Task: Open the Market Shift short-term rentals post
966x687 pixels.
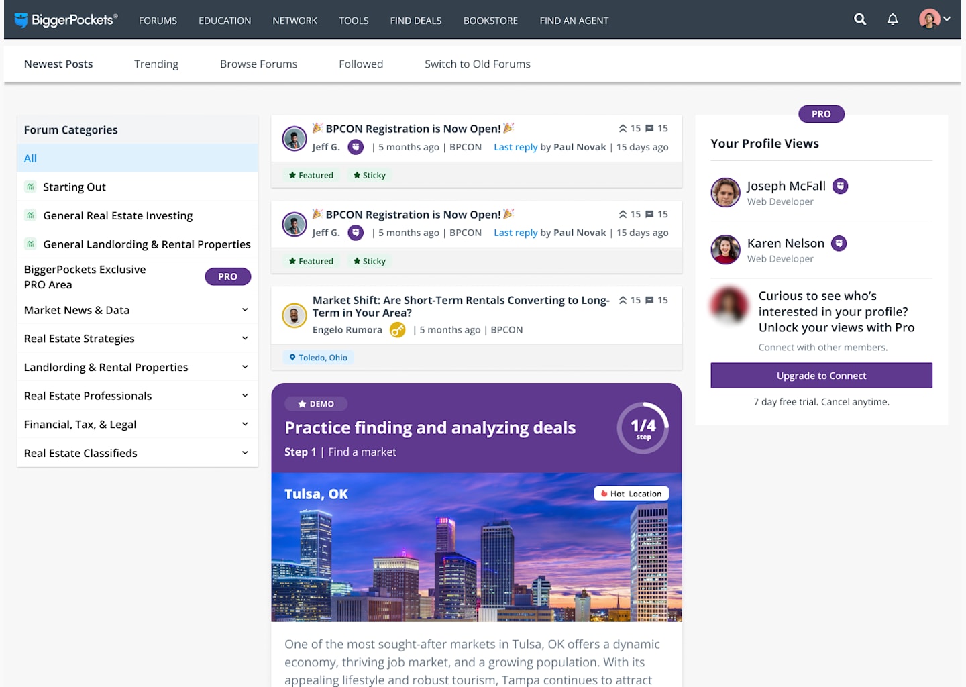Action: pos(461,307)
